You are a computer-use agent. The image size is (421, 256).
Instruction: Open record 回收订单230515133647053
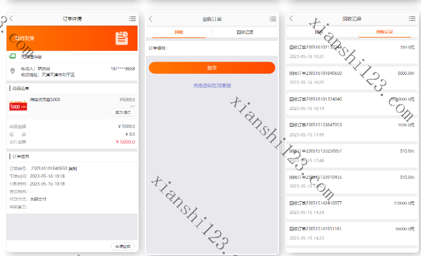click(352, 129)
